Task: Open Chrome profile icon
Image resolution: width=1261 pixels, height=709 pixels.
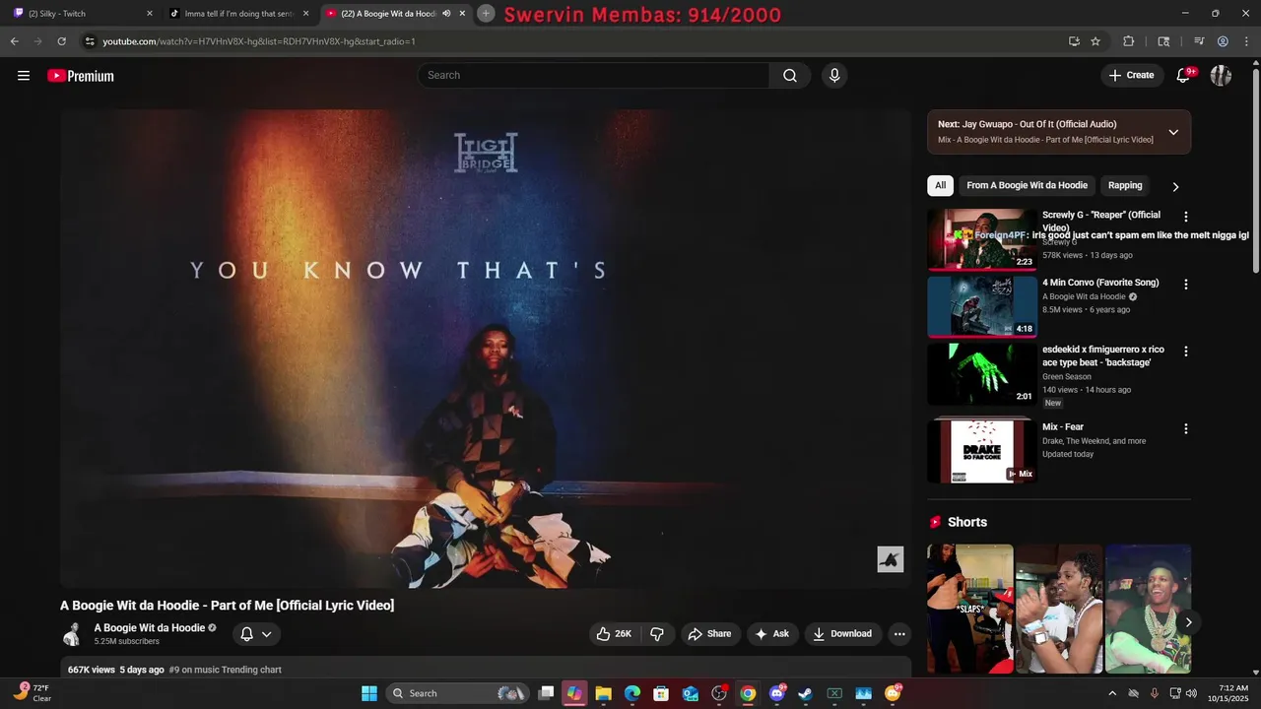Action: (x=1223, y=41)
